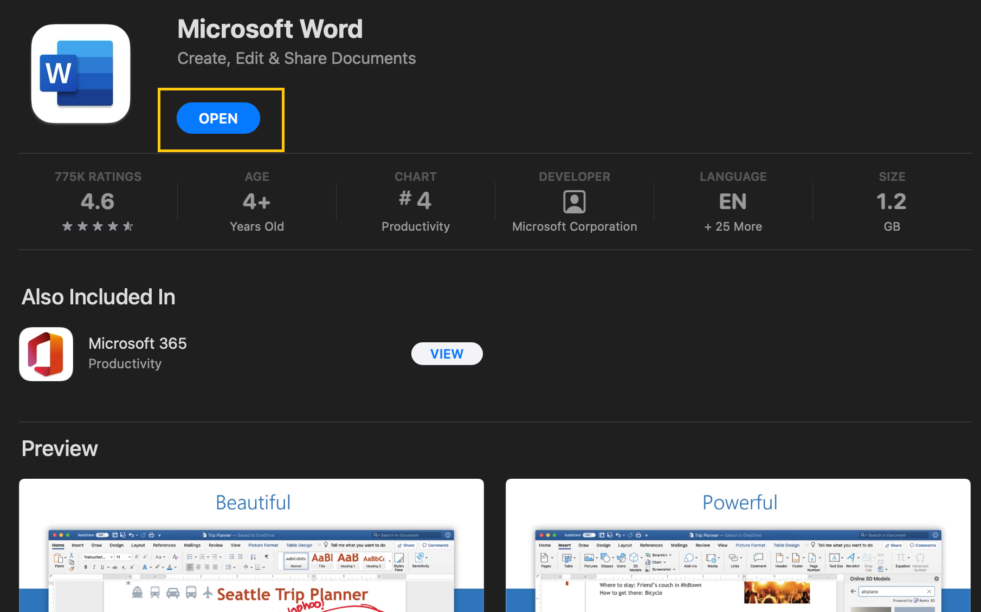Click the 4+ age rating
This screenshot has height=612, width=981.
point(256,201)
